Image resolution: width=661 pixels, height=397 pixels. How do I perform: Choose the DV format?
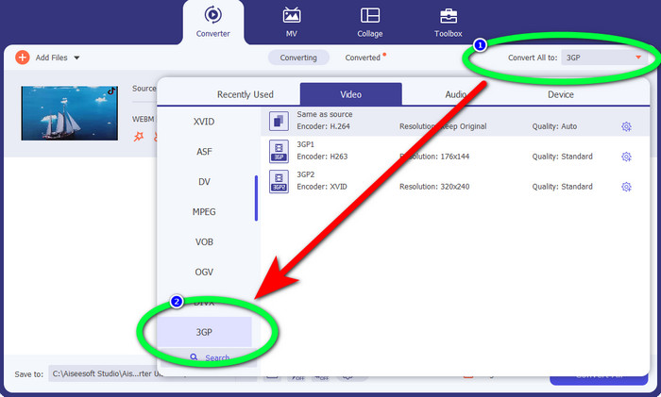click(204, 182)
